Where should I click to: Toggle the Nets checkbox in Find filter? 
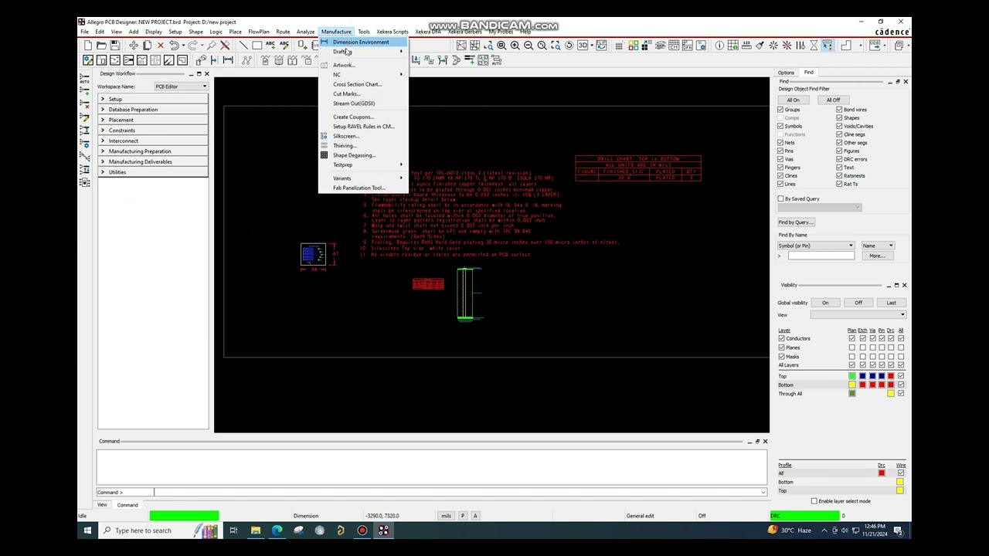click(x=780, y=143)
